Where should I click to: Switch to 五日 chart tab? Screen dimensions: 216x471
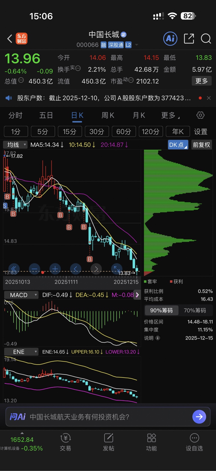click(x=46, y=115)
